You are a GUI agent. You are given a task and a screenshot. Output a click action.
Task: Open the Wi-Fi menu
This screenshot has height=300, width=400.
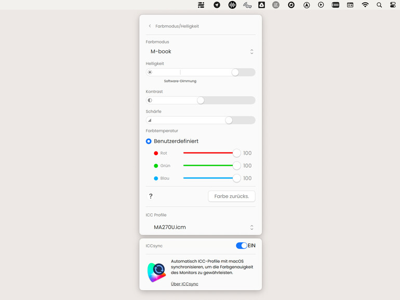coord(365,5)
